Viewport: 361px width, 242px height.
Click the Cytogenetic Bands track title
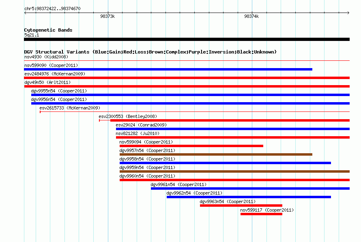tap(48, 30)
